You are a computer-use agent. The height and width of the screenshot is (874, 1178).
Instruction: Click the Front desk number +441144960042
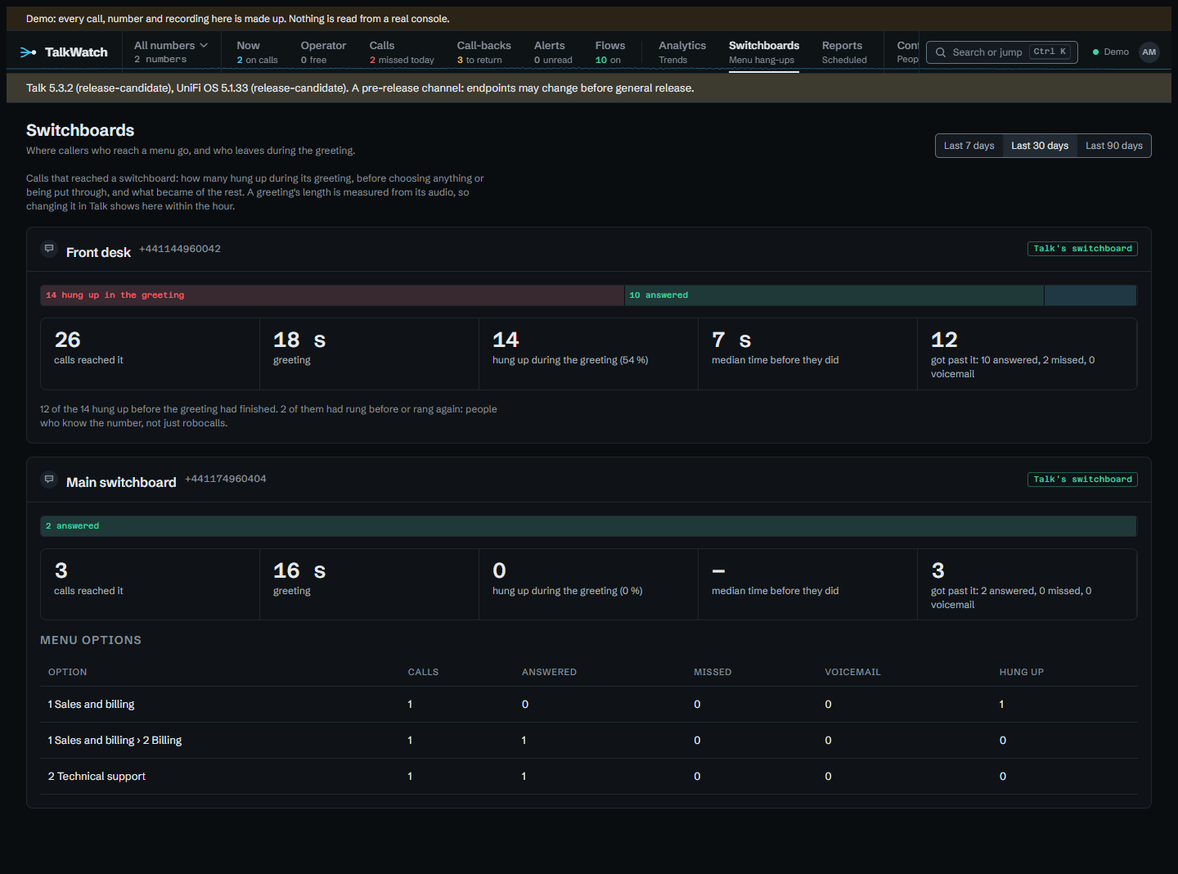pos(180,249)
